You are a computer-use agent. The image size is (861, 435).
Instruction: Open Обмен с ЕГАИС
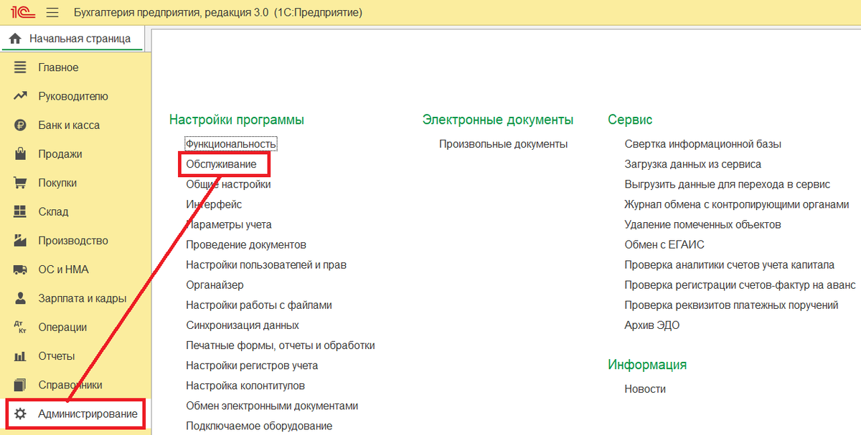point(664,244)
